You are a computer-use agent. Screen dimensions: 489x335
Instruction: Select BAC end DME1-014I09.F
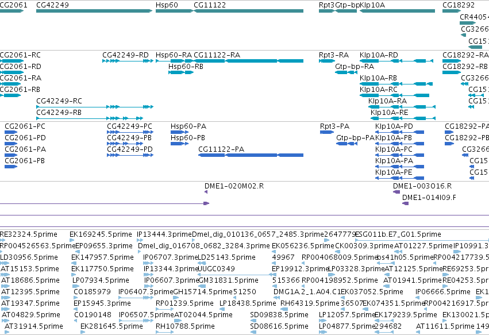pos(406,203)
